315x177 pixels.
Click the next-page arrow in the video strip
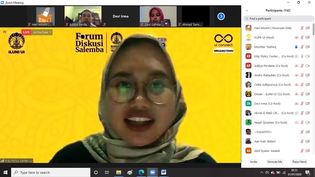[221, 16]
